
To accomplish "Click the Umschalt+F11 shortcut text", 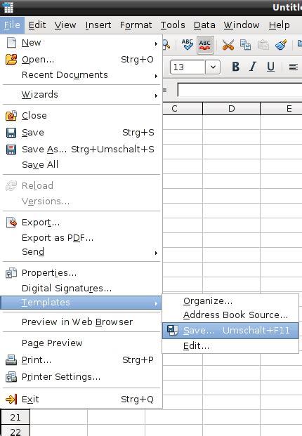I will [x=256, y=331].
